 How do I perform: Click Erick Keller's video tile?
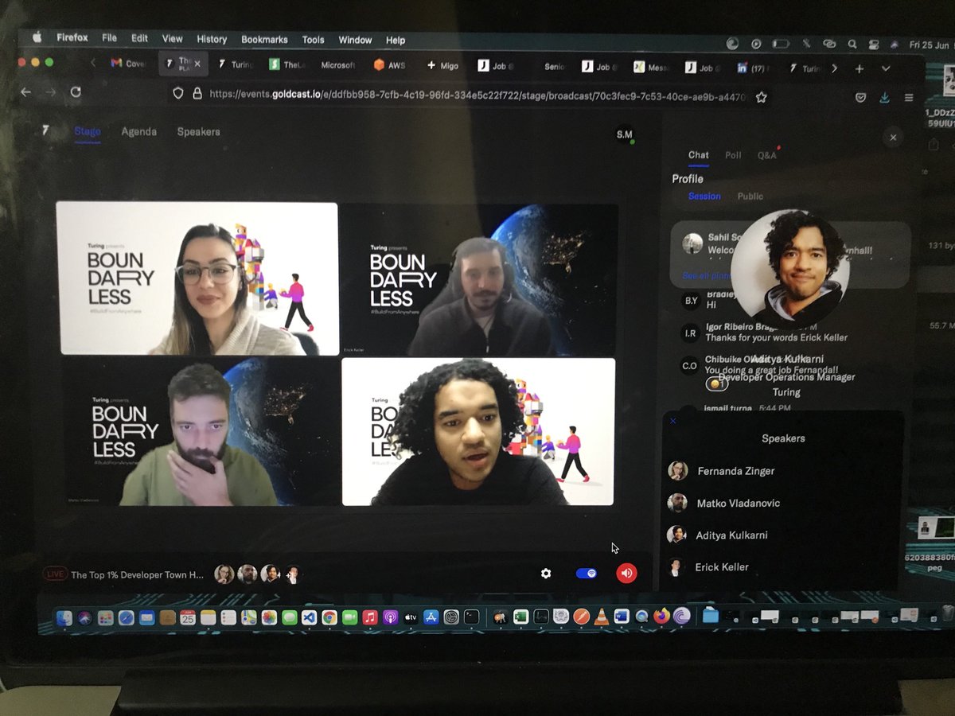pyautogui.click(x=480, y=280)
